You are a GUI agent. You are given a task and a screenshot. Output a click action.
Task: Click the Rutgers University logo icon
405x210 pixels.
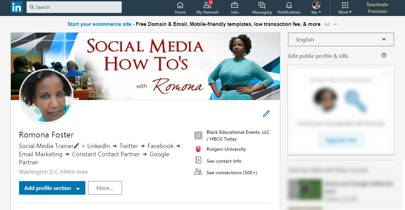click(x=198, y=149)
